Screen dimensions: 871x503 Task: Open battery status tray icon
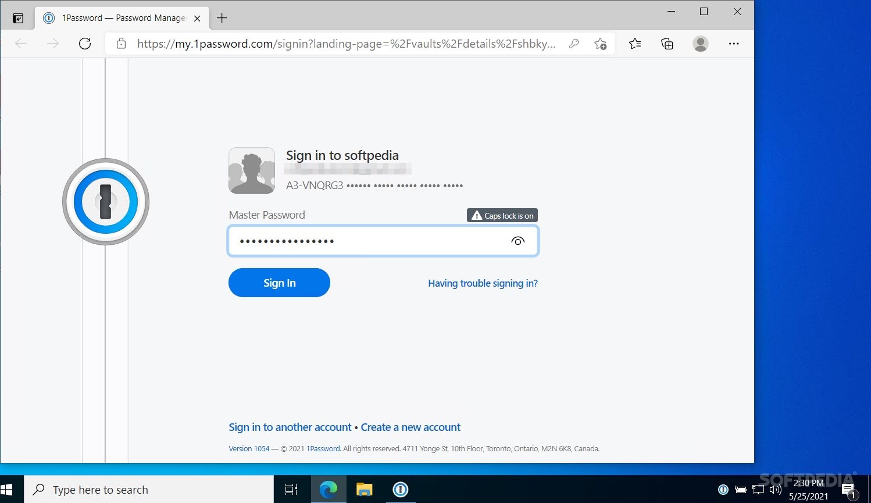(x=741, y=490)
